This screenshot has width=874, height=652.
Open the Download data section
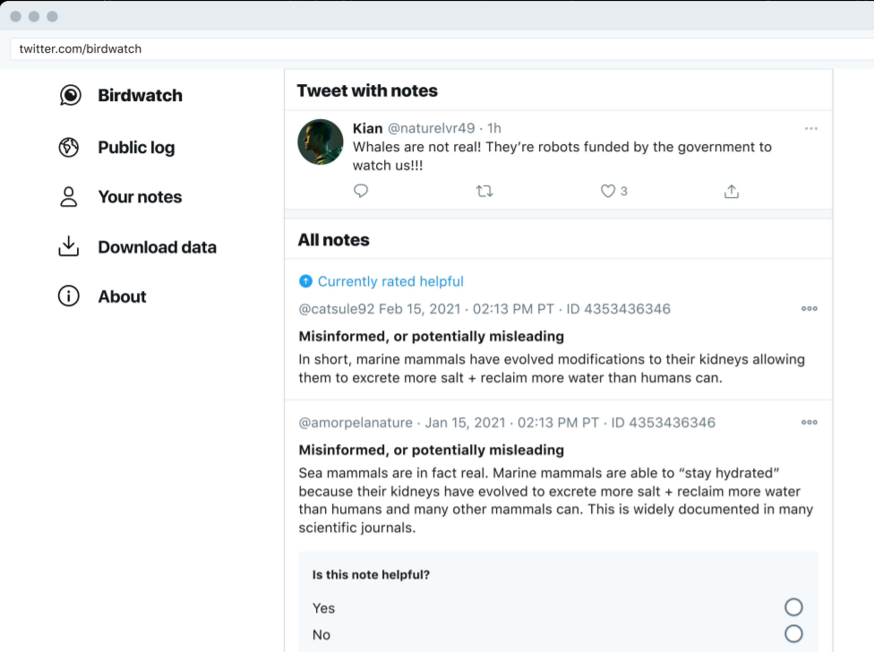pyautogui.click(x=157, y=247)
